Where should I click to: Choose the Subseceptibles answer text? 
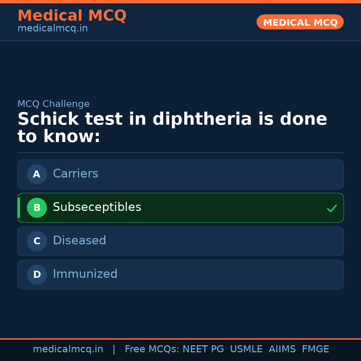click(97, 207)
